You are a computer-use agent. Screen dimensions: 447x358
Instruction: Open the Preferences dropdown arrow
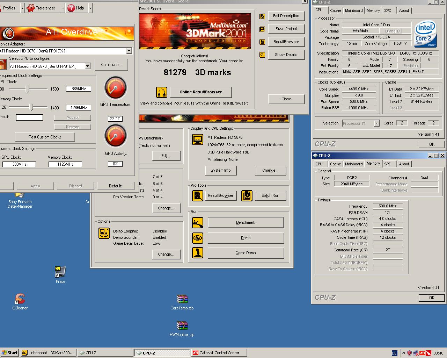63,8
